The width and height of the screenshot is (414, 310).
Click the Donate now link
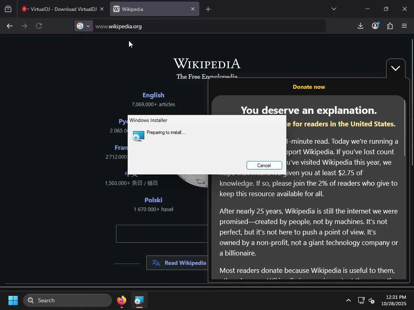point(309,87)
